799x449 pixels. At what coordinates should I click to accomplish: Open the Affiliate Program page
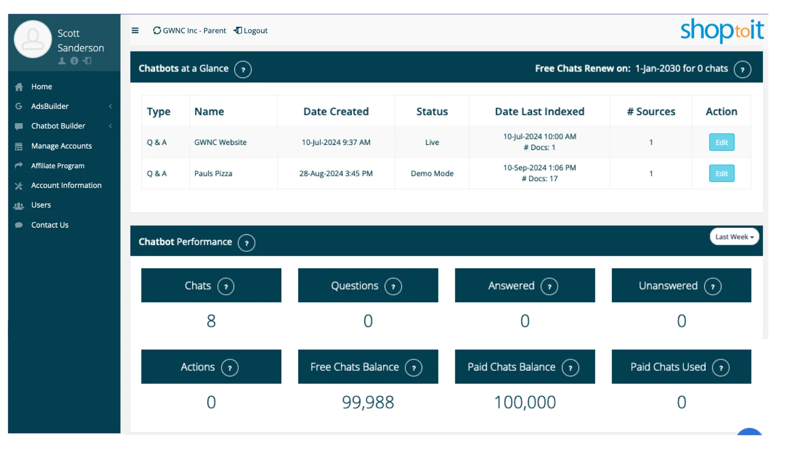57,165
